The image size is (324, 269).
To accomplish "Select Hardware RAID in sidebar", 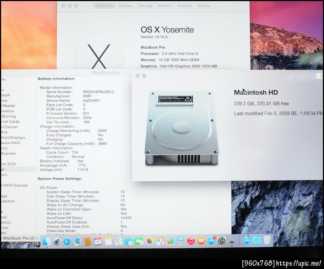I will (11, 143).
